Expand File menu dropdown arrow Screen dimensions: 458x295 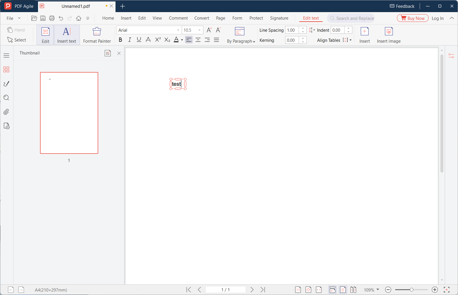click(19, 18)
